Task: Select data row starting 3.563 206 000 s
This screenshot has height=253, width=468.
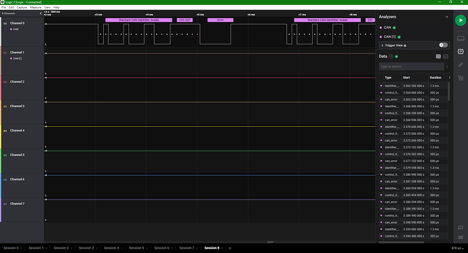Action: (413, 85)
